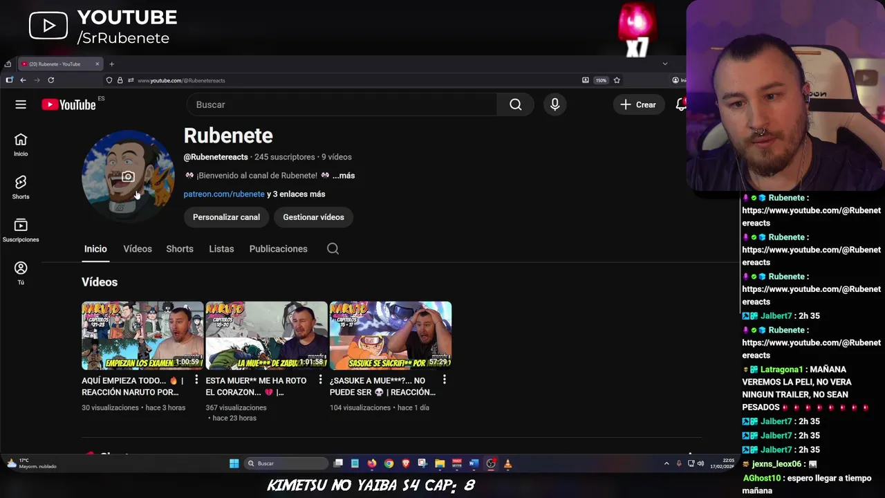Reload the browser page
This screenshot has height=498, width=885.
point(50,80)
